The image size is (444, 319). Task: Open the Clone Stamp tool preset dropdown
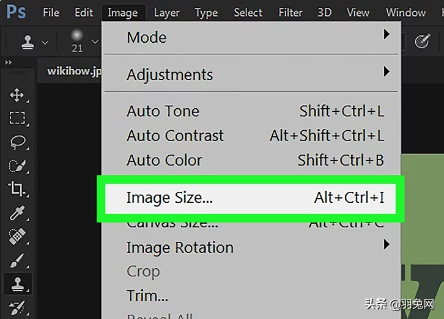[x=45, y=42]
